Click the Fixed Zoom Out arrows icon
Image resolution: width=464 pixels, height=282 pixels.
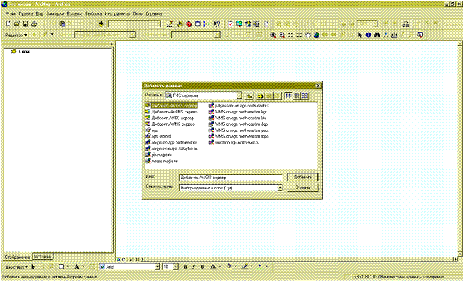[x=299, y=35]
